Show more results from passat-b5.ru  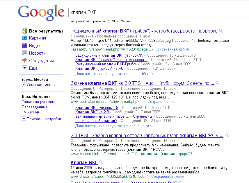coord(114,74)
